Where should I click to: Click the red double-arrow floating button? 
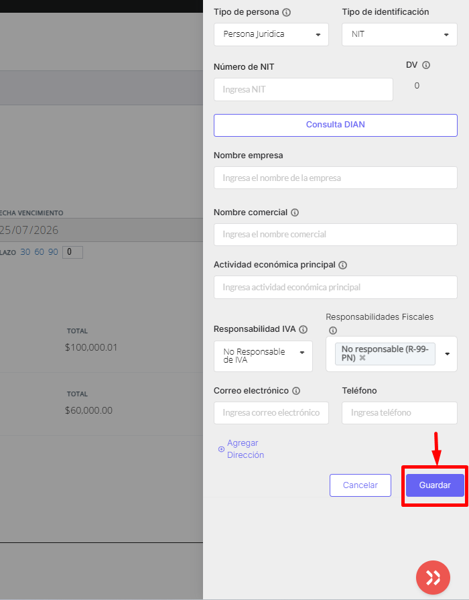(433, 577)
